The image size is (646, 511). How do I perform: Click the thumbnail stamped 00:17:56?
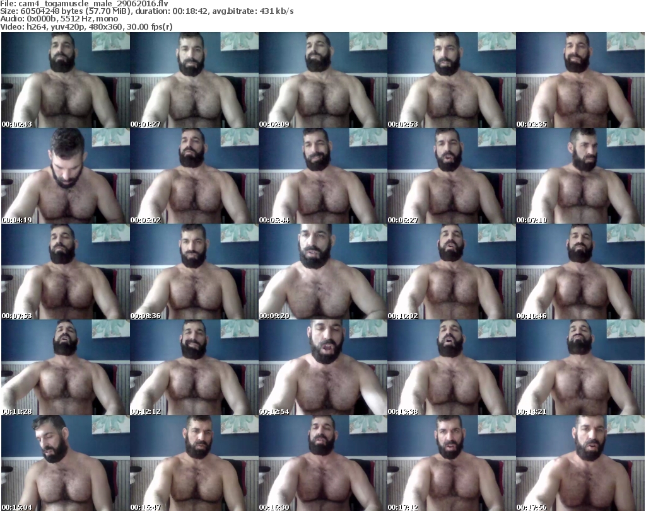point(580,463)
